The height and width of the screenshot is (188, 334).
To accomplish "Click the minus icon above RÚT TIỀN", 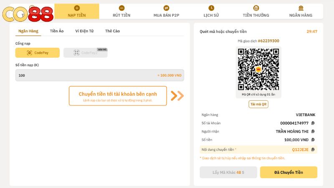I will click(121, 8).
